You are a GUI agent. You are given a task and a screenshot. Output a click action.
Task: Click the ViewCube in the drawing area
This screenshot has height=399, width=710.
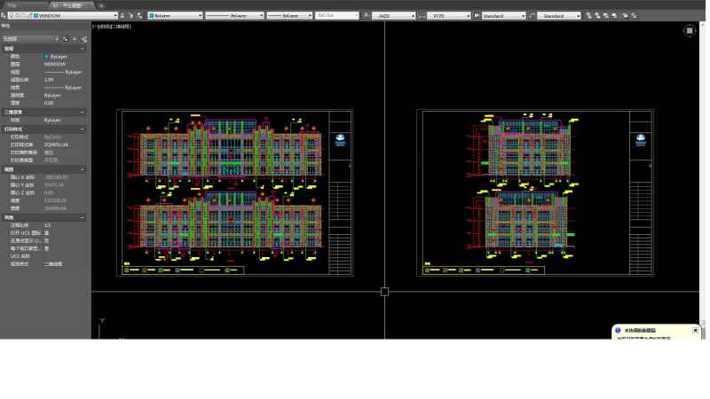[690, 30]
